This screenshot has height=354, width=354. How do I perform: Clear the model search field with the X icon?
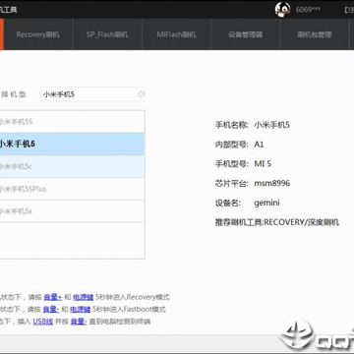pos(141,94)
